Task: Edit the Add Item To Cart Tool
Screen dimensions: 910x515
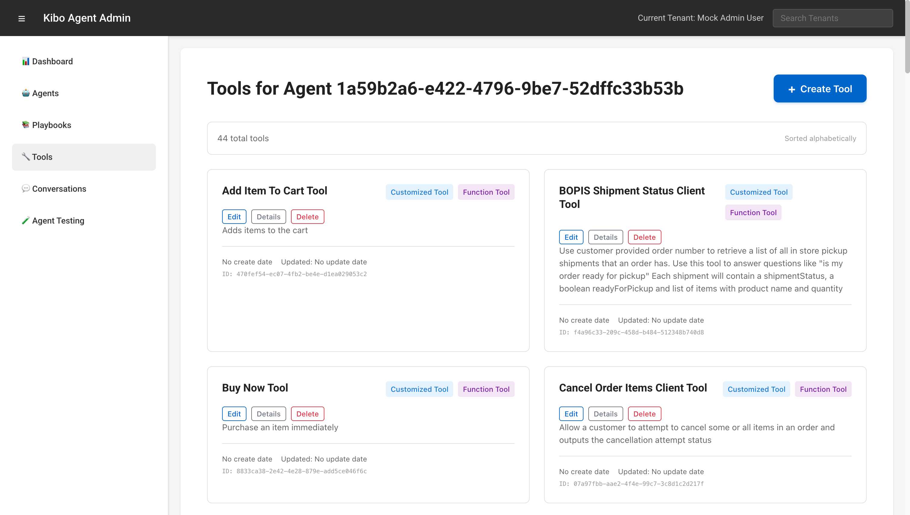Action: point(234,217)
